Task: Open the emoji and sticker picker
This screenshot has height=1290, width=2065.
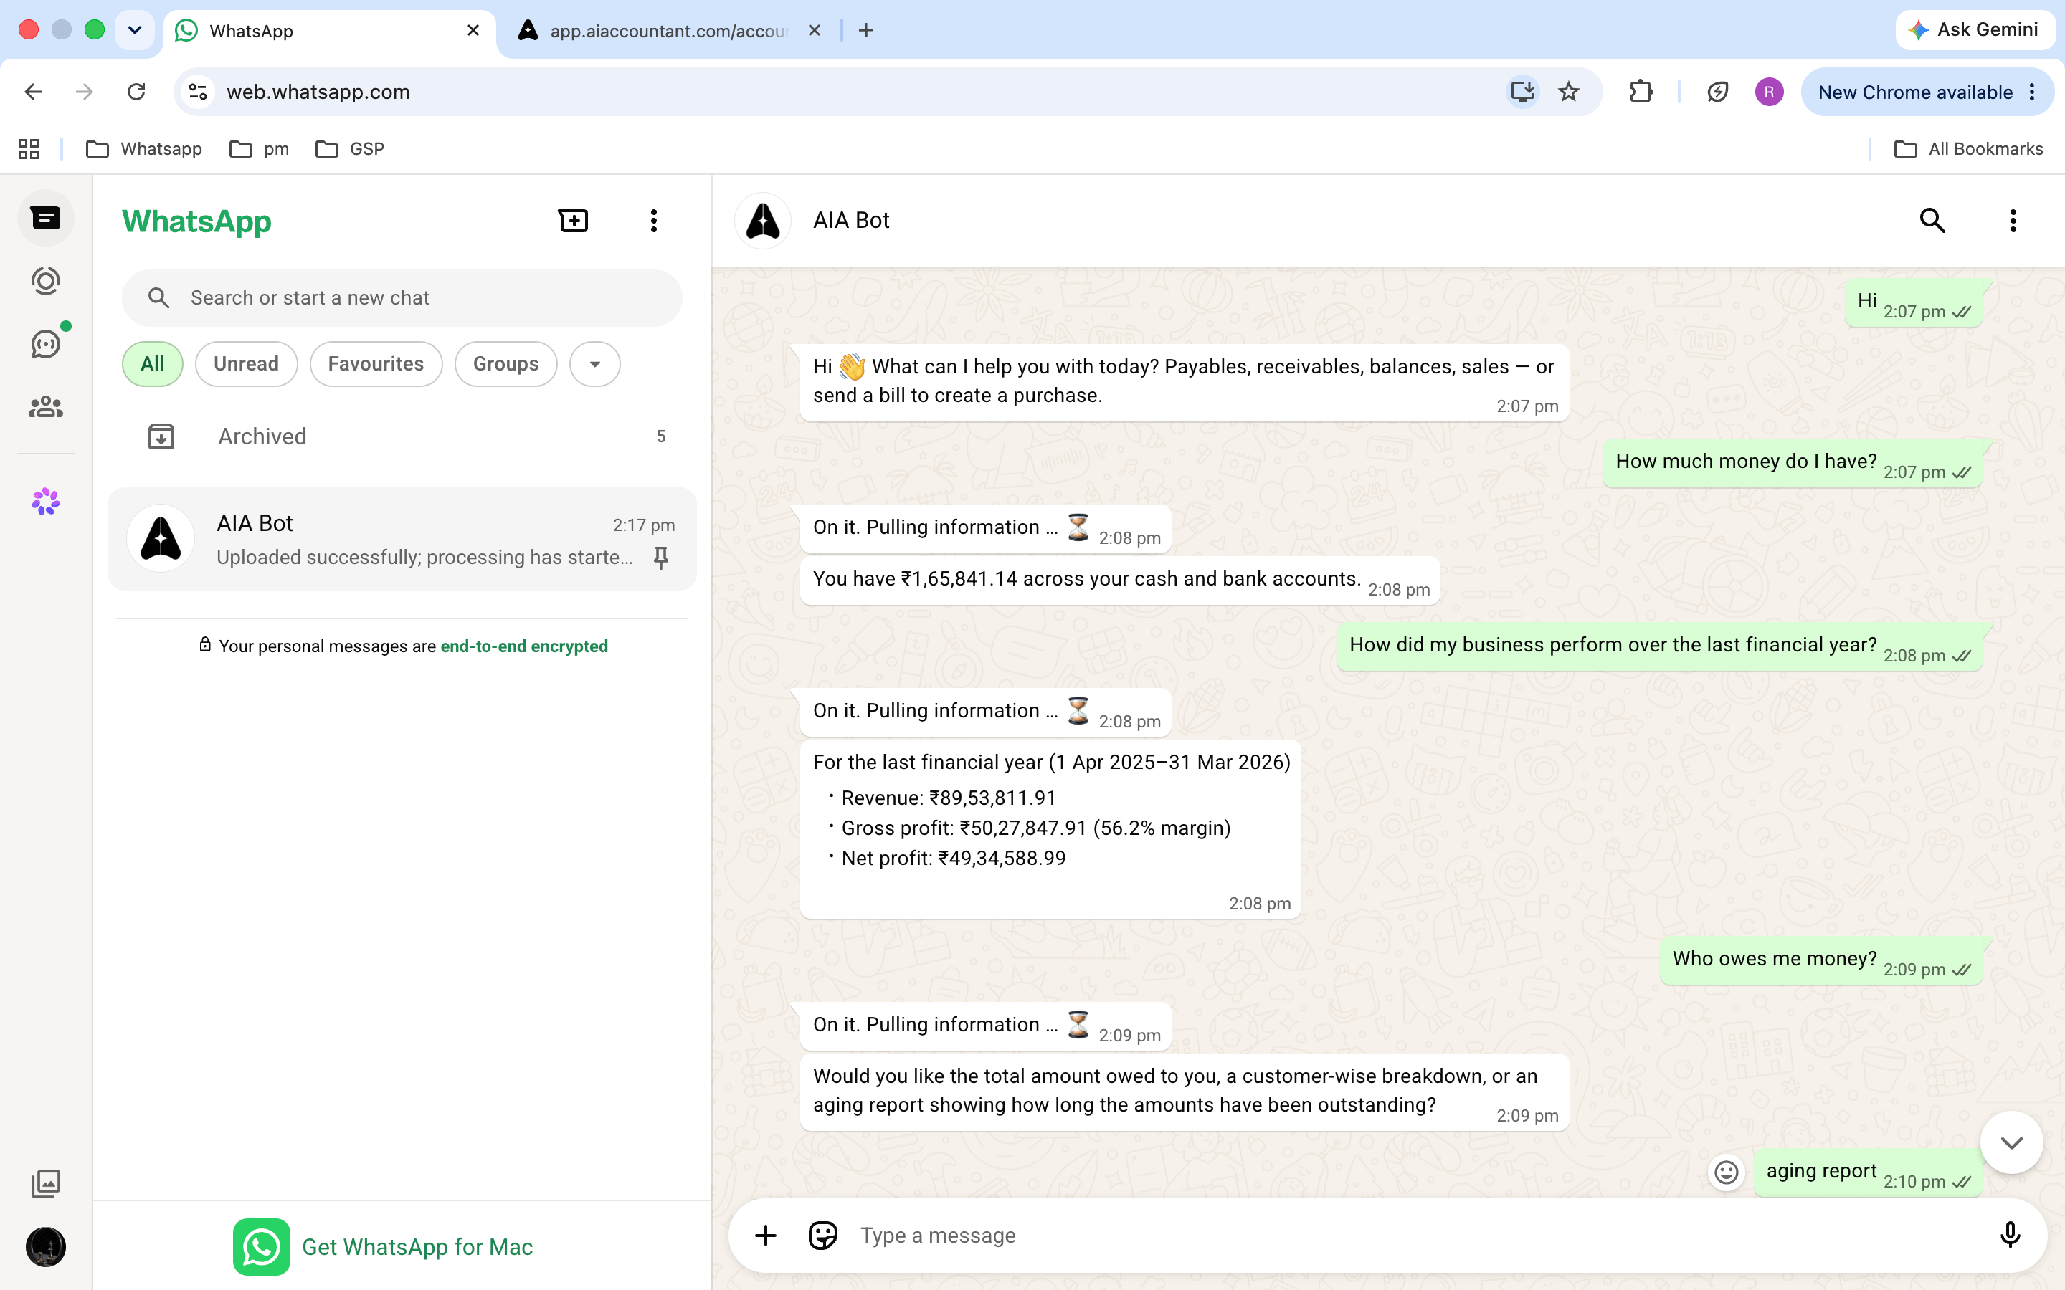Action: (822, 1236)
